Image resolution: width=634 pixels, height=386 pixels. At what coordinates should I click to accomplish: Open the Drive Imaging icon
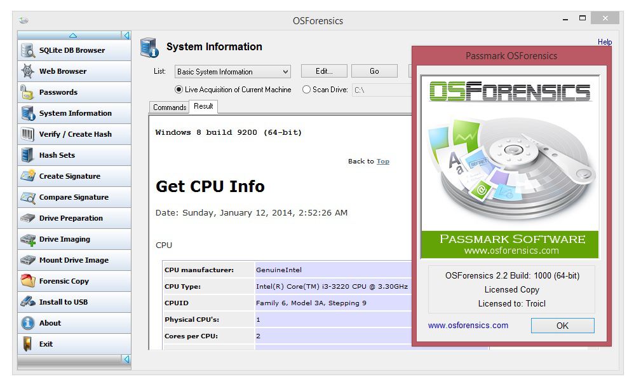coord(28,240)
